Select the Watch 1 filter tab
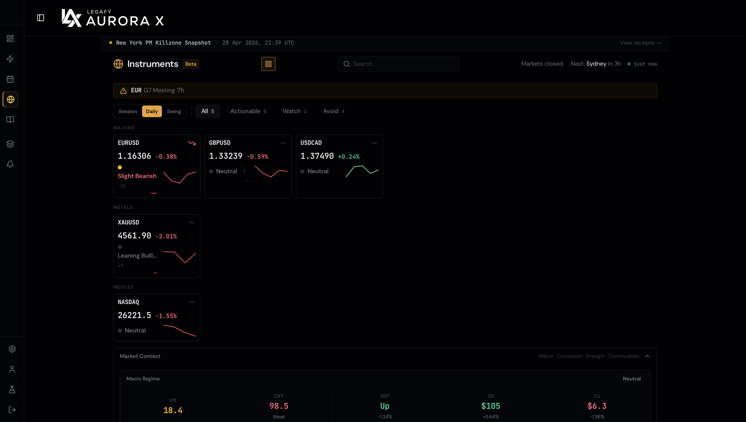Screen dimensions: 746x422 (295, 111)
